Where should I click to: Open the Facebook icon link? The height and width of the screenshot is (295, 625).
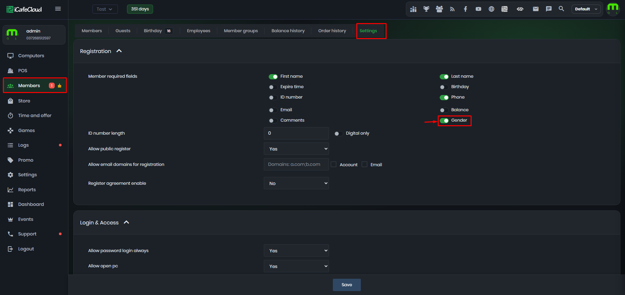point(465,9)
